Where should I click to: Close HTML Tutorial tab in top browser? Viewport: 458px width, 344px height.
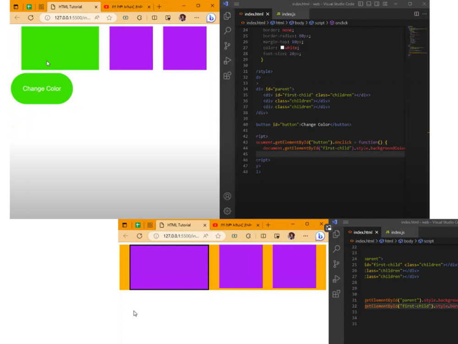tap(96, 7)
